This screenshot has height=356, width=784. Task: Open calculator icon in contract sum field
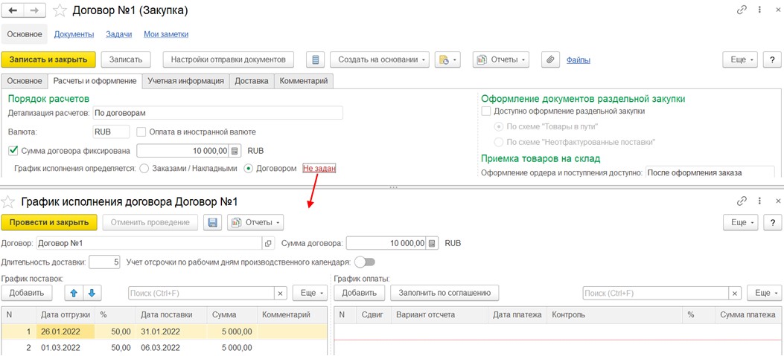(x=236, y=151)
